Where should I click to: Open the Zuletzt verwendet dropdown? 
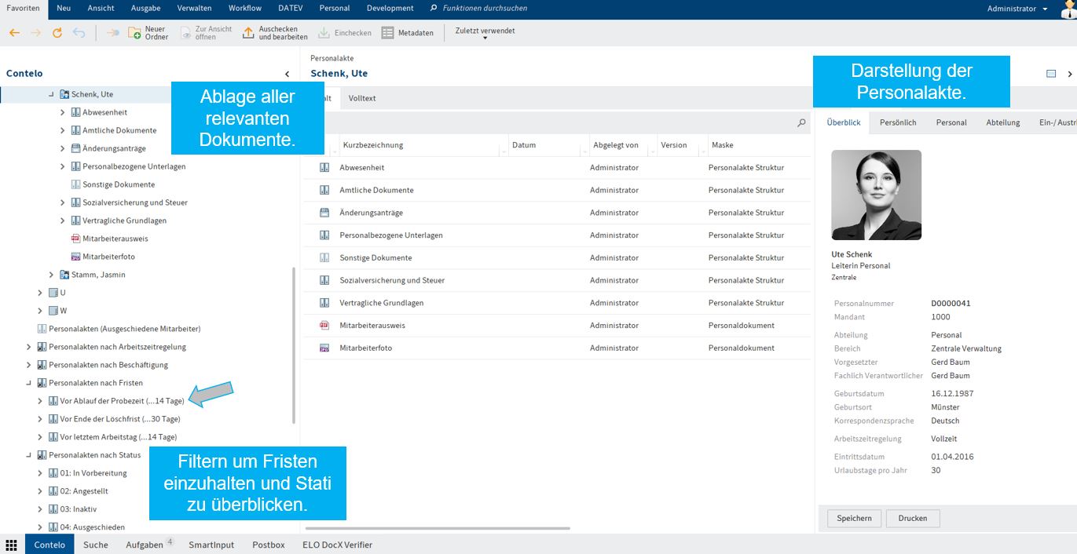point(485,33)
